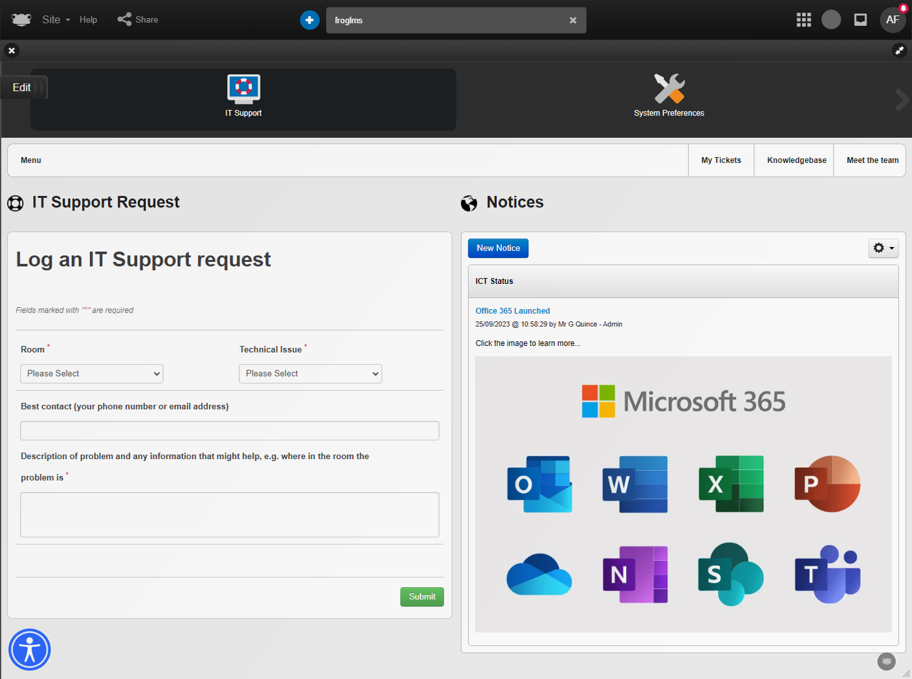Click the Best contact input field
This screenshot has width=912, height=679.
(x=230, y=431)
